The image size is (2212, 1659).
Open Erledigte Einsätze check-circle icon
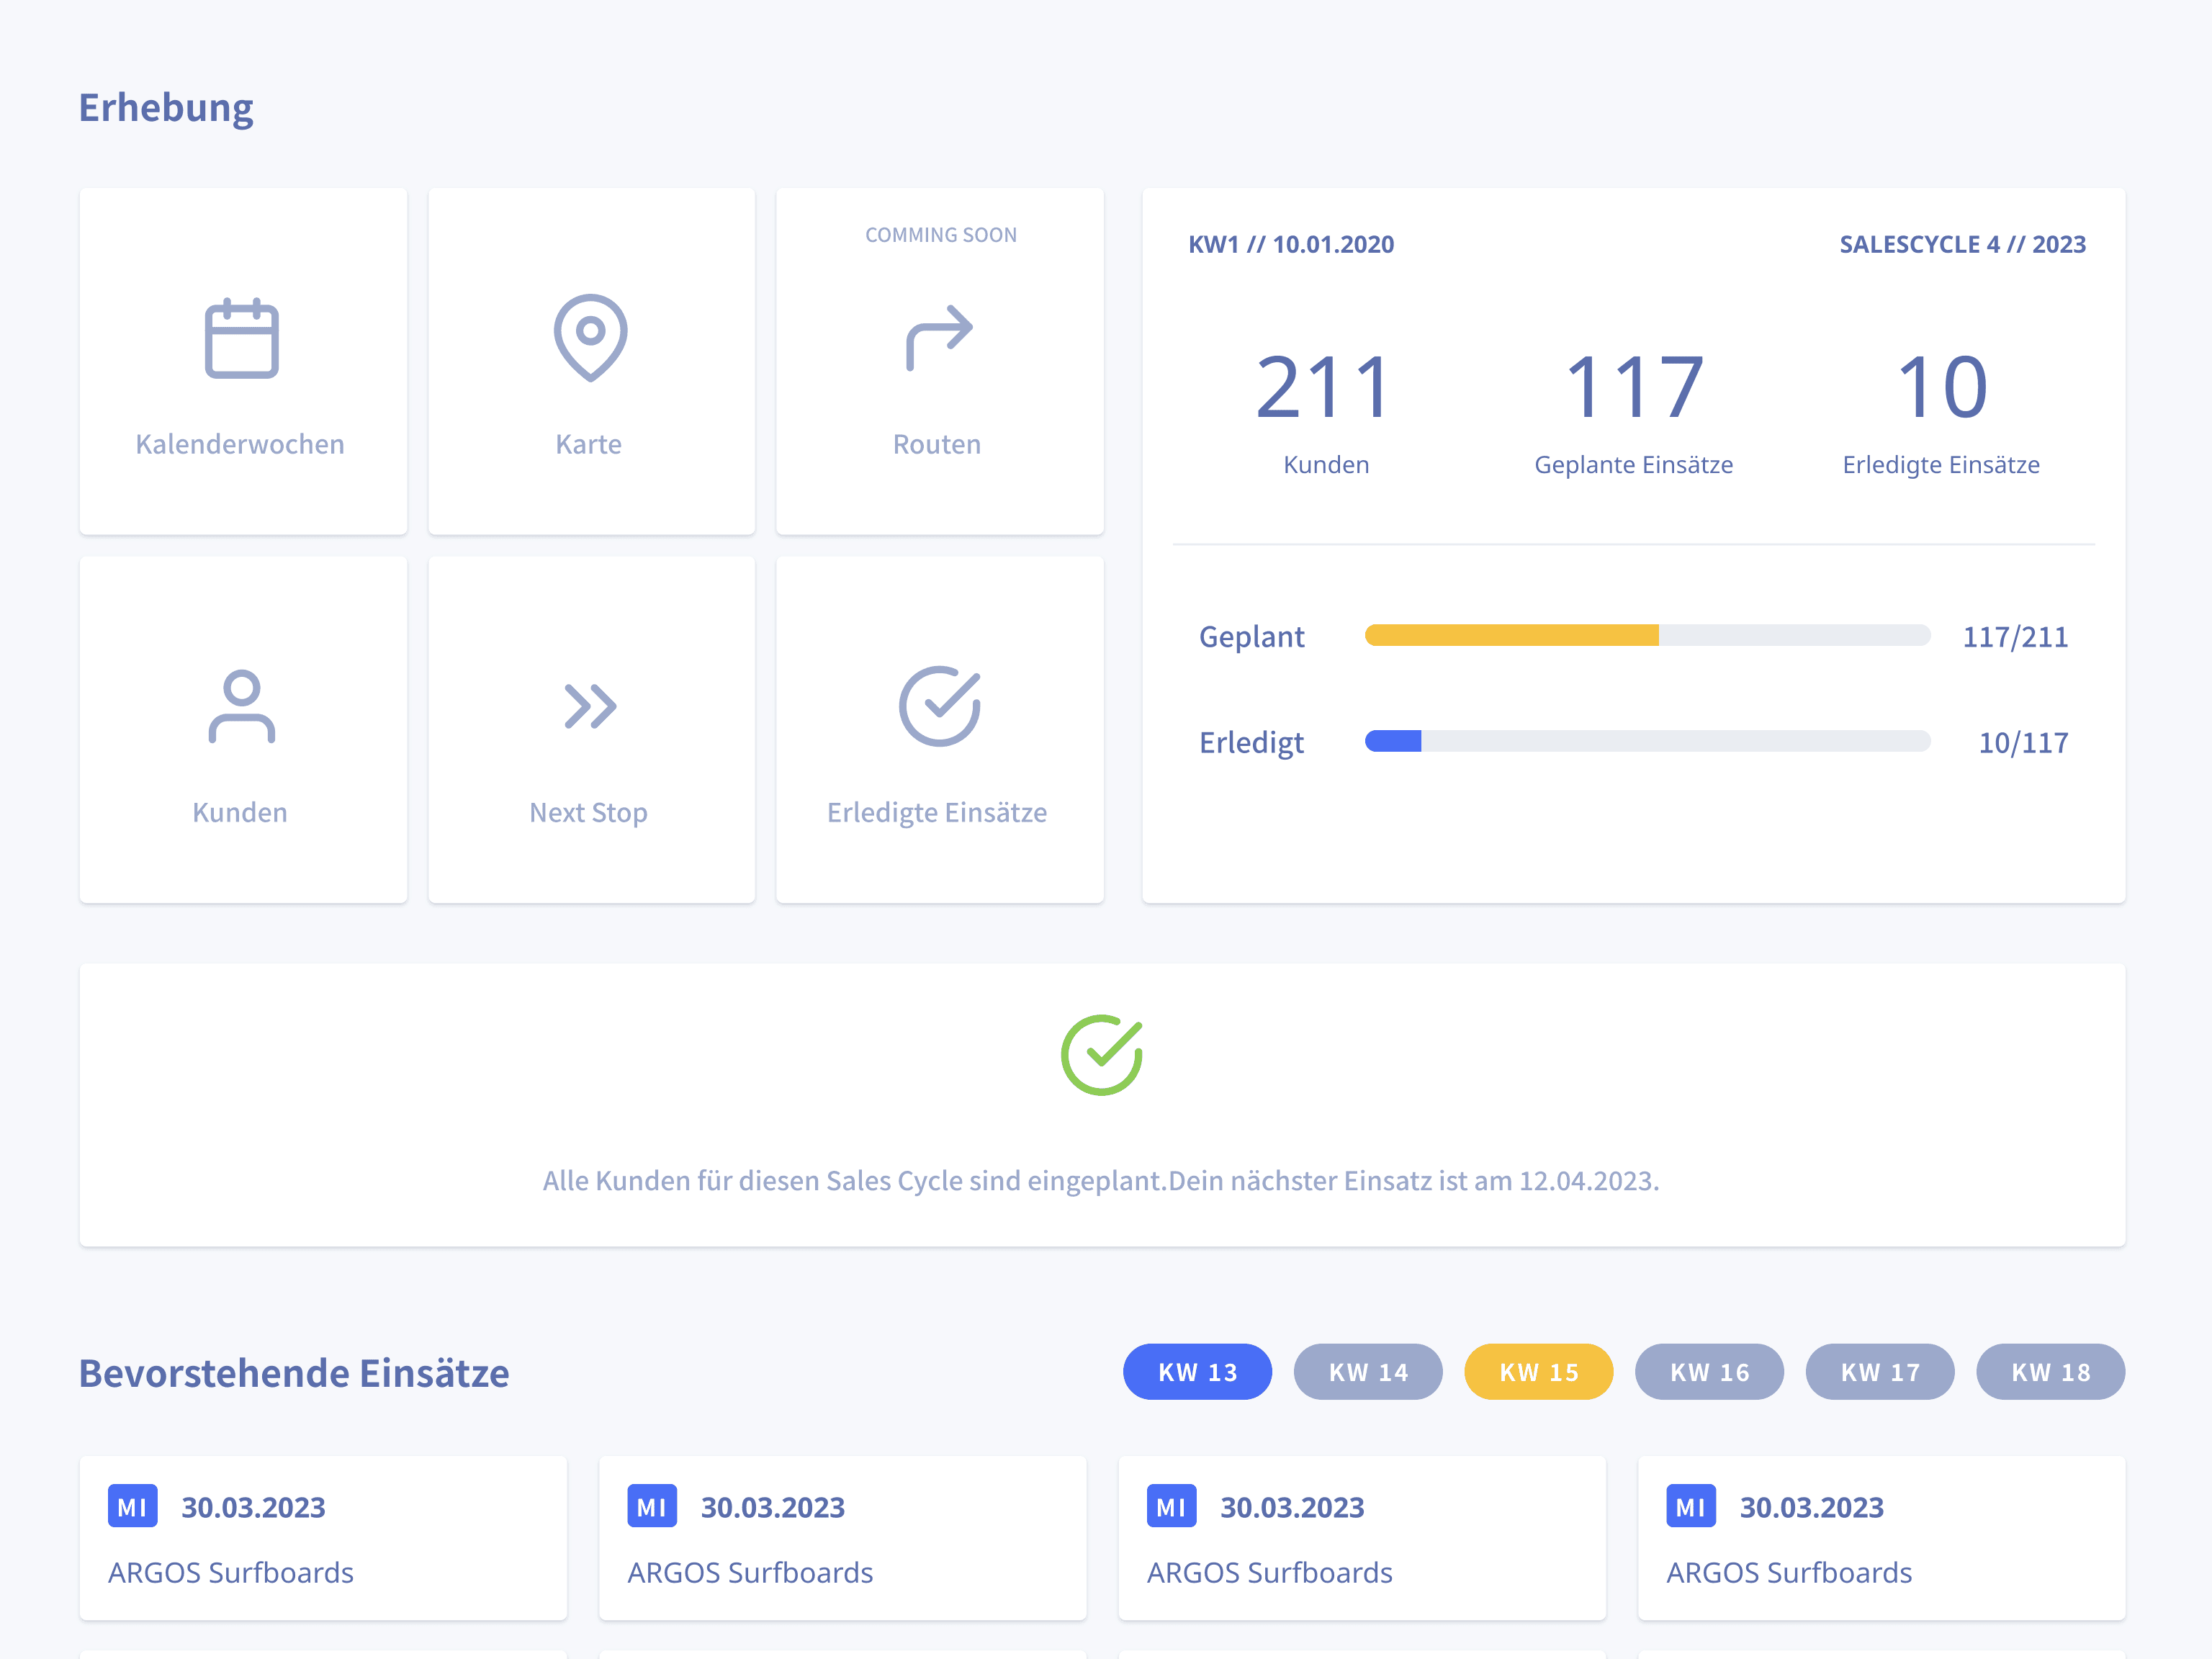[x=939, y=706]
